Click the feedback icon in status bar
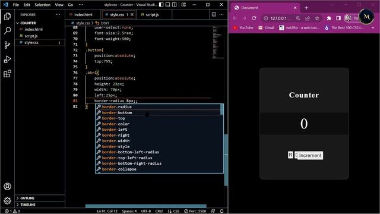This screenshot has height=214, width=380. [213, 211]
